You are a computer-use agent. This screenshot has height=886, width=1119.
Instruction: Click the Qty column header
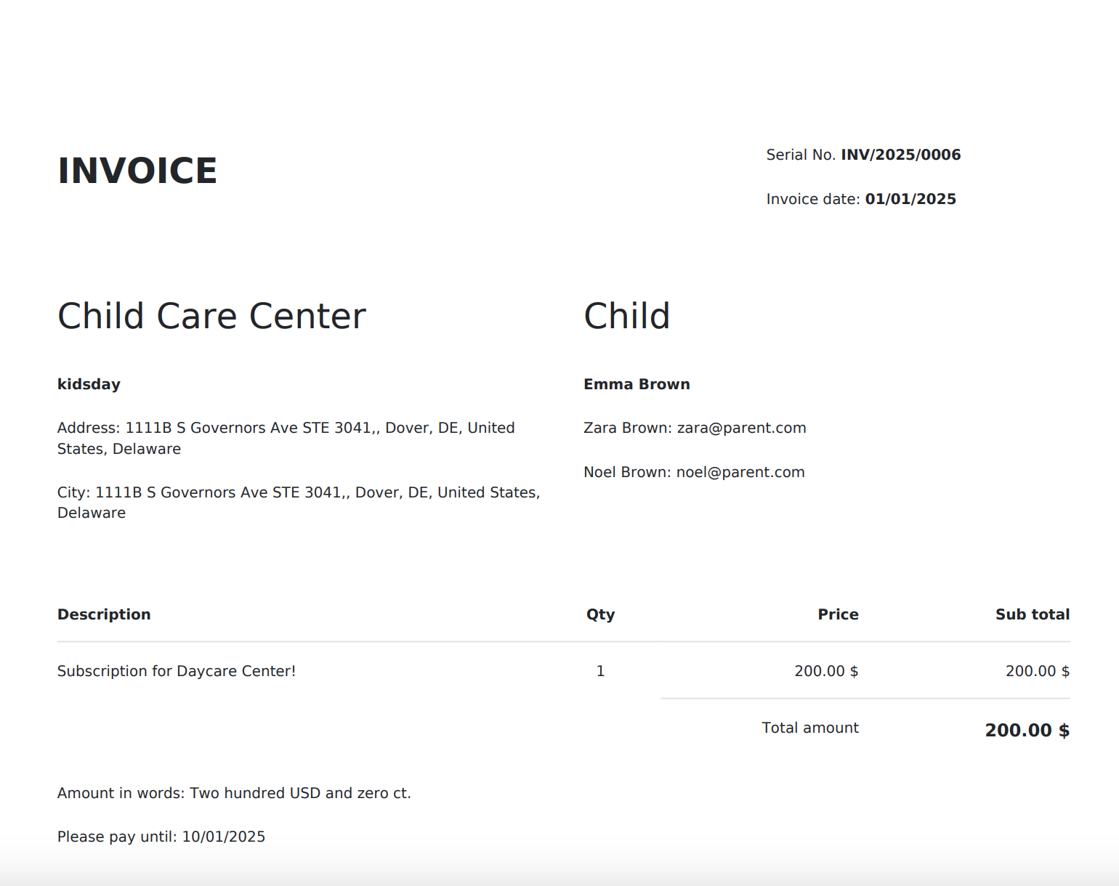600,614
